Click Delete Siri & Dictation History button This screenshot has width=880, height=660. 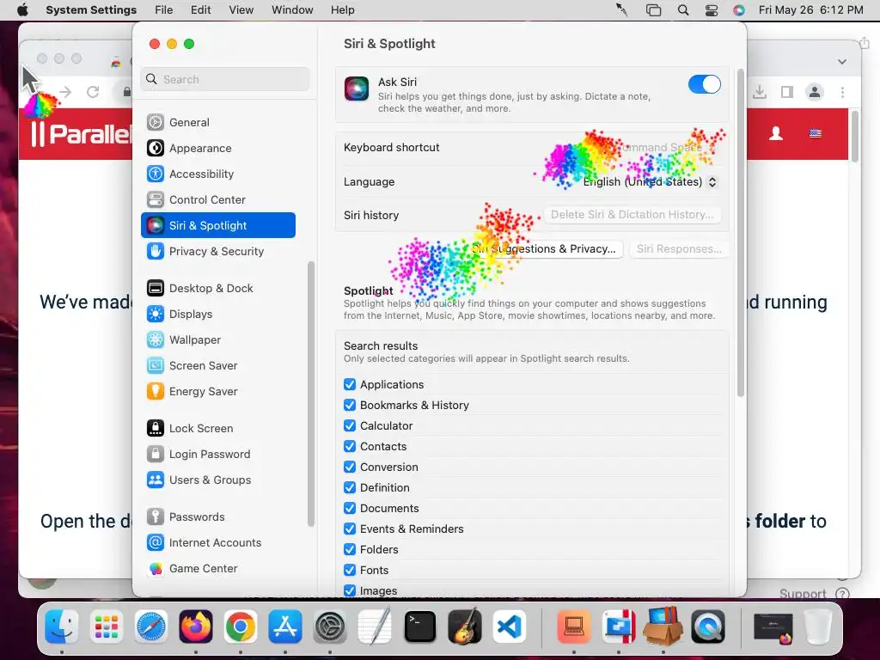[632, 214]
